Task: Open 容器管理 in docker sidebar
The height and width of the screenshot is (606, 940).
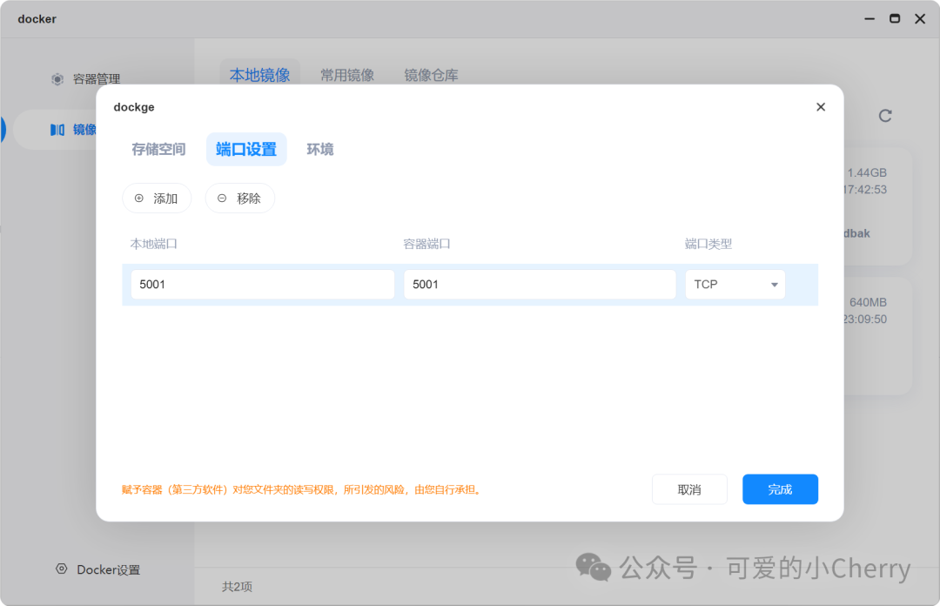Action: pyautogui.click(x=85, y=79)
